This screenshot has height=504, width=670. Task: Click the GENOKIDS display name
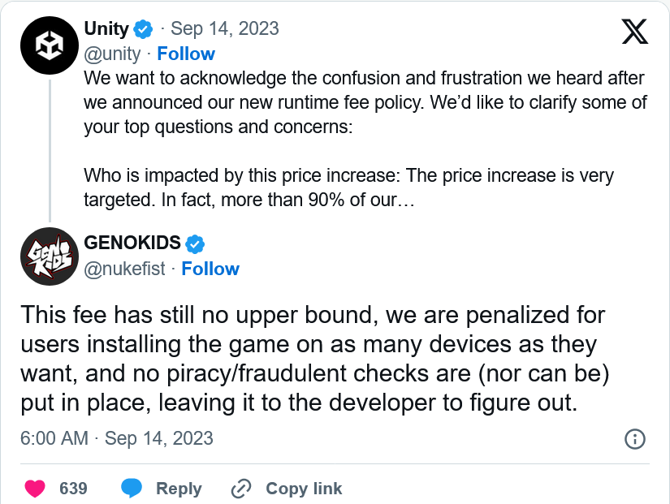click(132, 243)
